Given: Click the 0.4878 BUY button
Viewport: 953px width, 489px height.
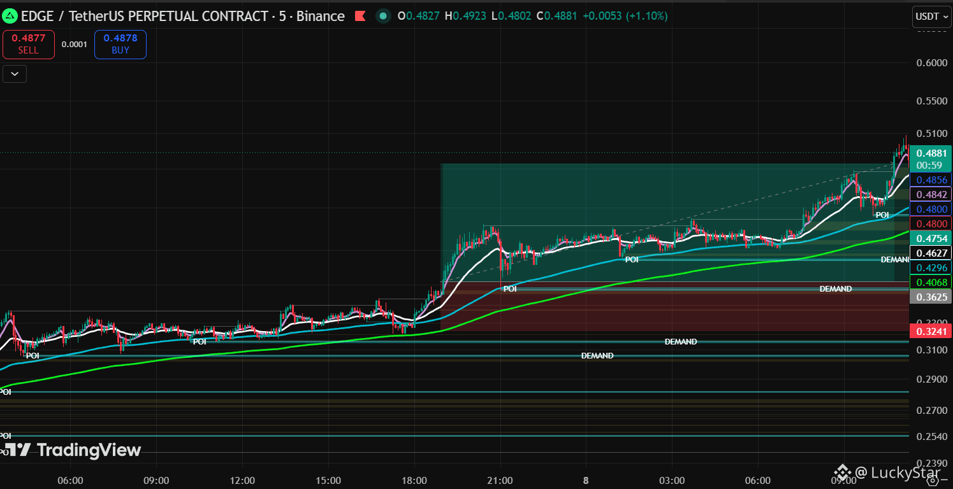Looking at the screenshot, I should coord(120,45).
